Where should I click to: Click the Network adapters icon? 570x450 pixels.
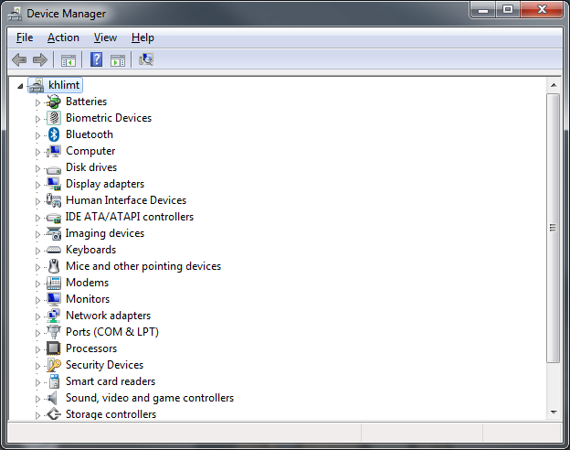54,316
